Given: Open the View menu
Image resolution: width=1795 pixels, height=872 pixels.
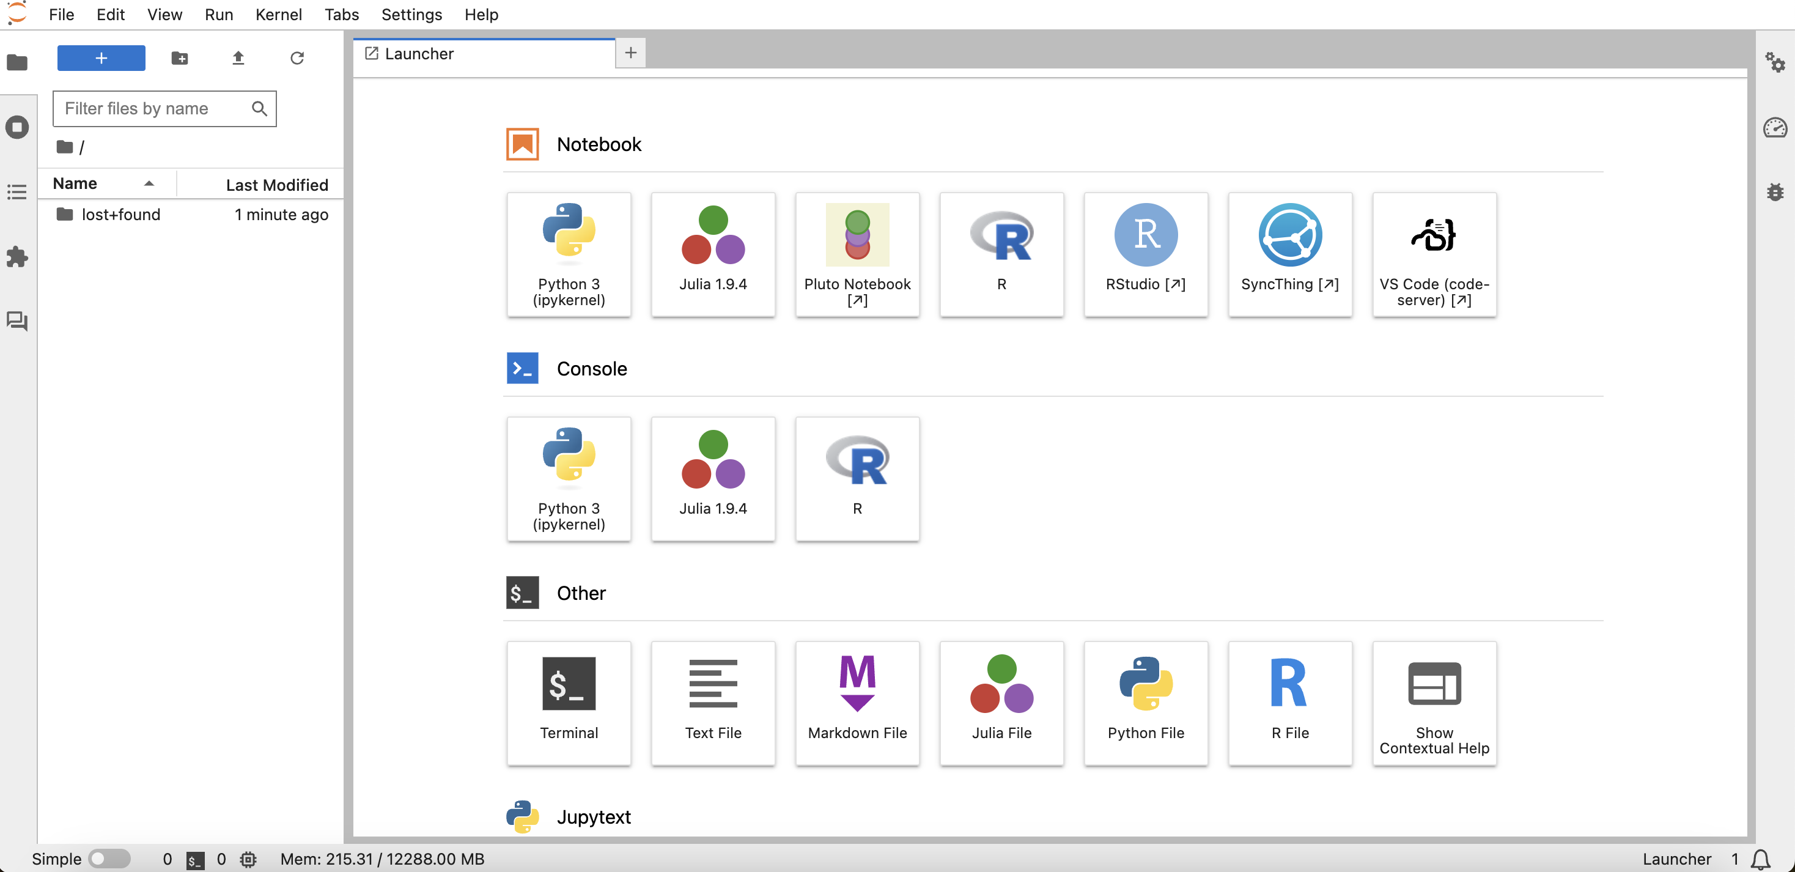Looking at the screenshot, I should (164, 15).
